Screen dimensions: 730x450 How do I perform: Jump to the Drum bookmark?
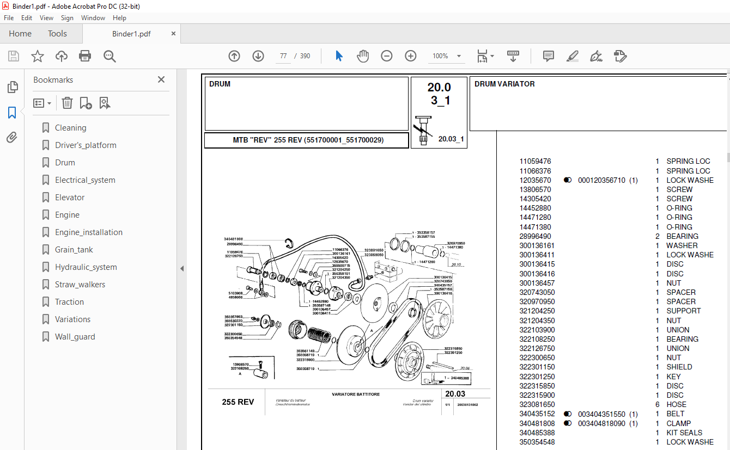(65, 163)
